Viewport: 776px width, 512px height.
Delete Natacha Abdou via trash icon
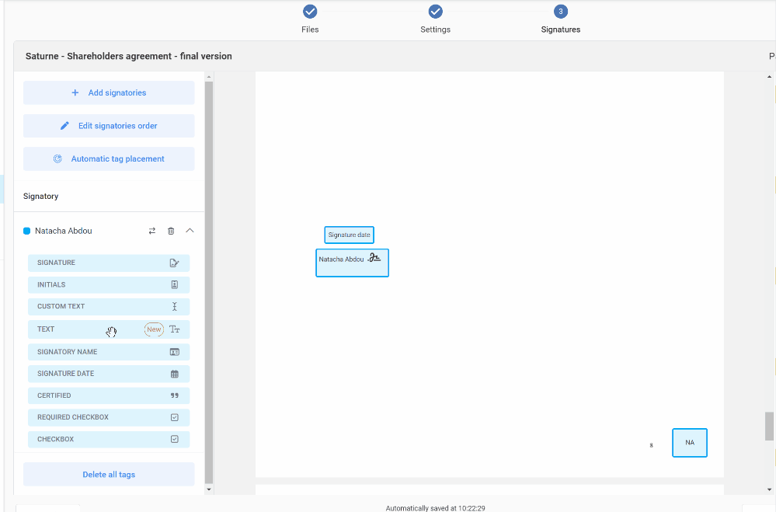click(x=171, y=231)
